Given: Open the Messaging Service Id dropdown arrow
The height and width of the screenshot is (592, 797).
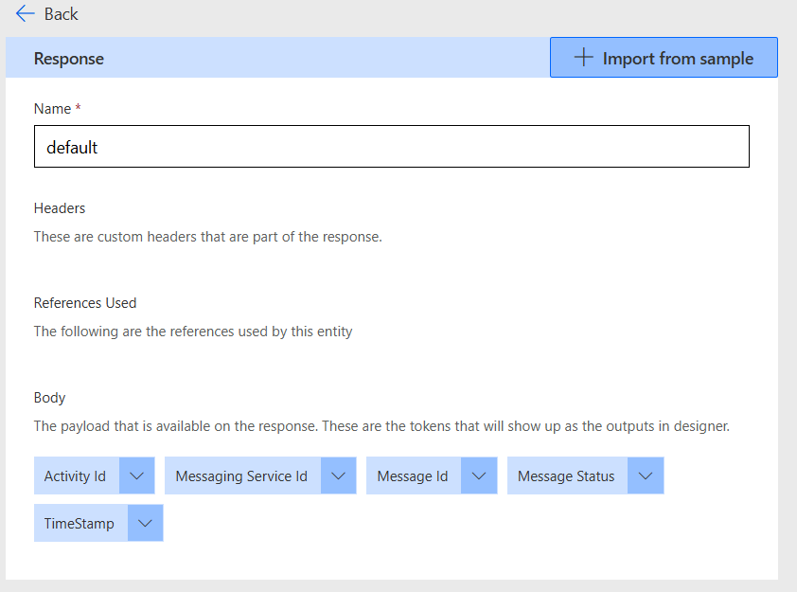Looking at the screenshot, I should [338, 476].
